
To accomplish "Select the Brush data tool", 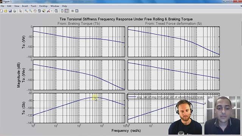I will click(48, 11).
